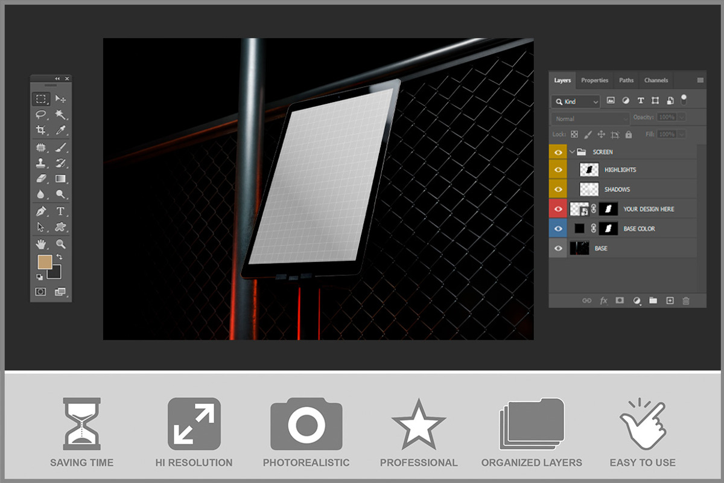Viewport: 724px width, 483px height.
Task: Hide the HIGHLIGHTS layer
Action: pyautogui.click(x=558, y=170)
